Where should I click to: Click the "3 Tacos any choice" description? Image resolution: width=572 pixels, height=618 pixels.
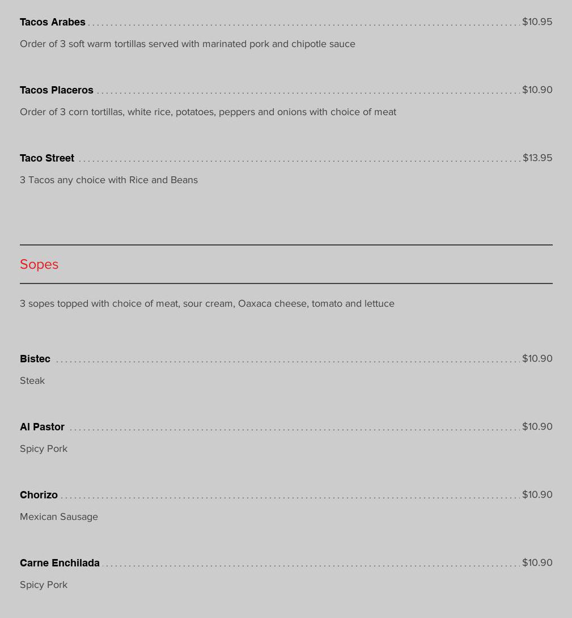coord(109,180)
